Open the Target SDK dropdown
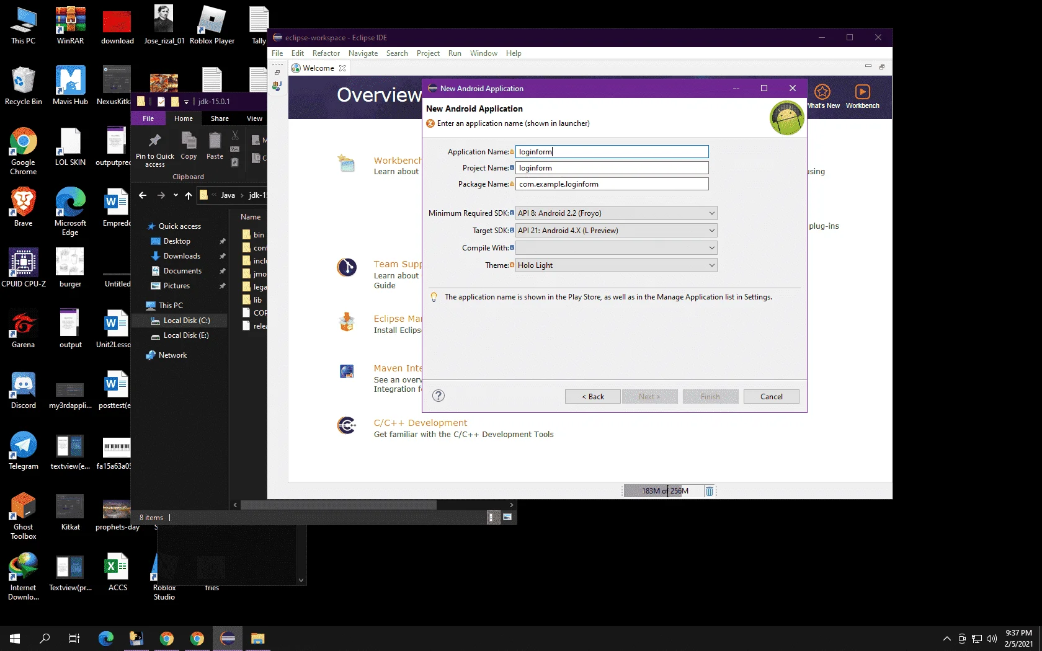 pos(617,230)
